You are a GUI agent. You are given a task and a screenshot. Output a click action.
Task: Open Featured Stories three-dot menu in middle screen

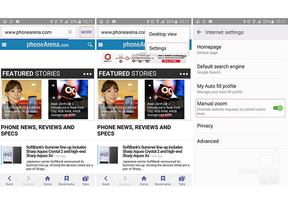[183, 74]
